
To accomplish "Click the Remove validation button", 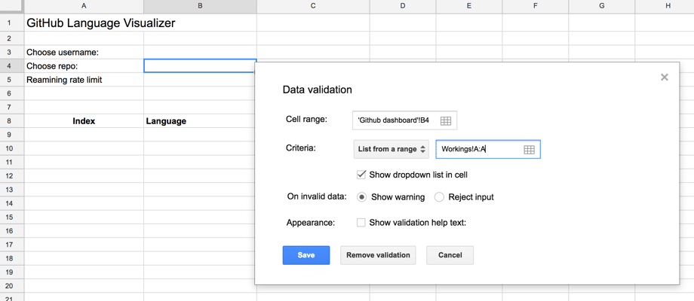I will 378,255.
